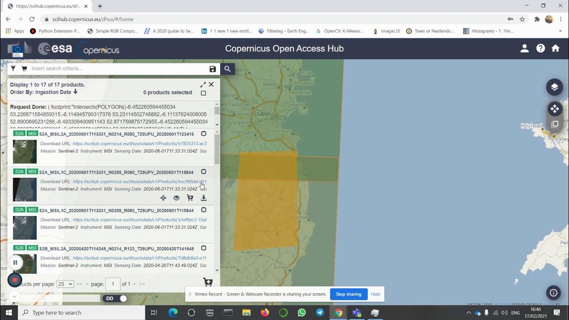
Task: Select the scihub.copernicus.eu browser tab
Action: [48, 6]
